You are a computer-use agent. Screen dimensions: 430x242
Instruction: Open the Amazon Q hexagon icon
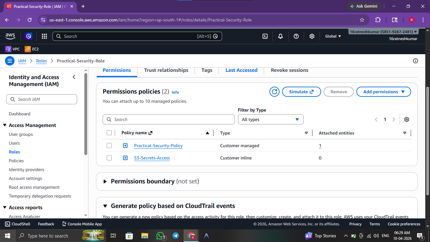tap(29, 36)
